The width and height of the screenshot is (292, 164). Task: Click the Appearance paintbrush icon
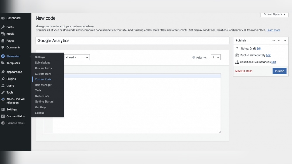click(3, 72)
